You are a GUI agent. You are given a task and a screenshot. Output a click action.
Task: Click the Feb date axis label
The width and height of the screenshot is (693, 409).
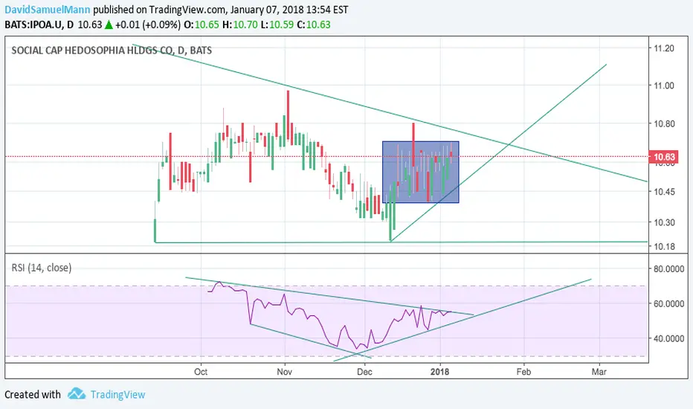523,372
